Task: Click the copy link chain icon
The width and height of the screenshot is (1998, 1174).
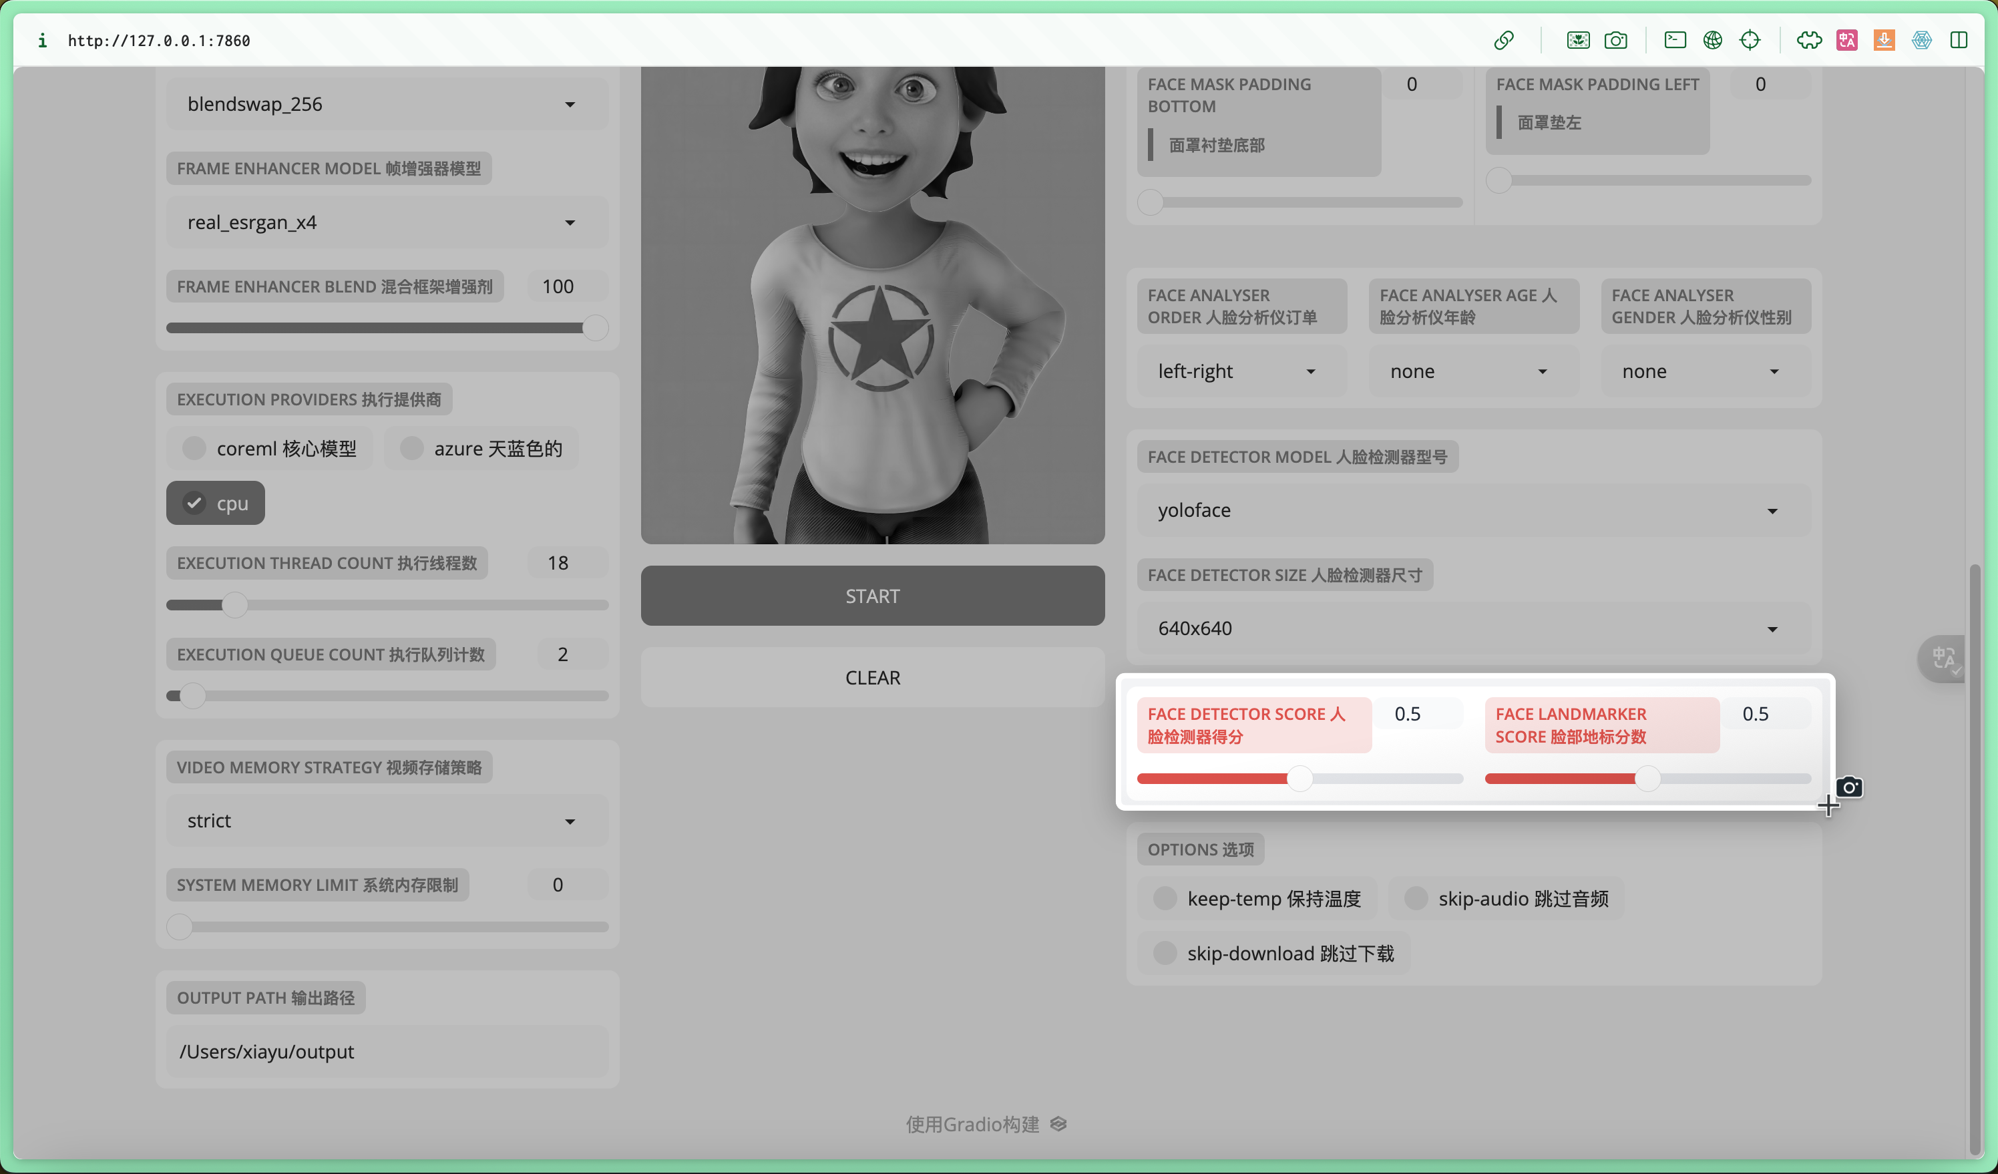Action: 1503,41
